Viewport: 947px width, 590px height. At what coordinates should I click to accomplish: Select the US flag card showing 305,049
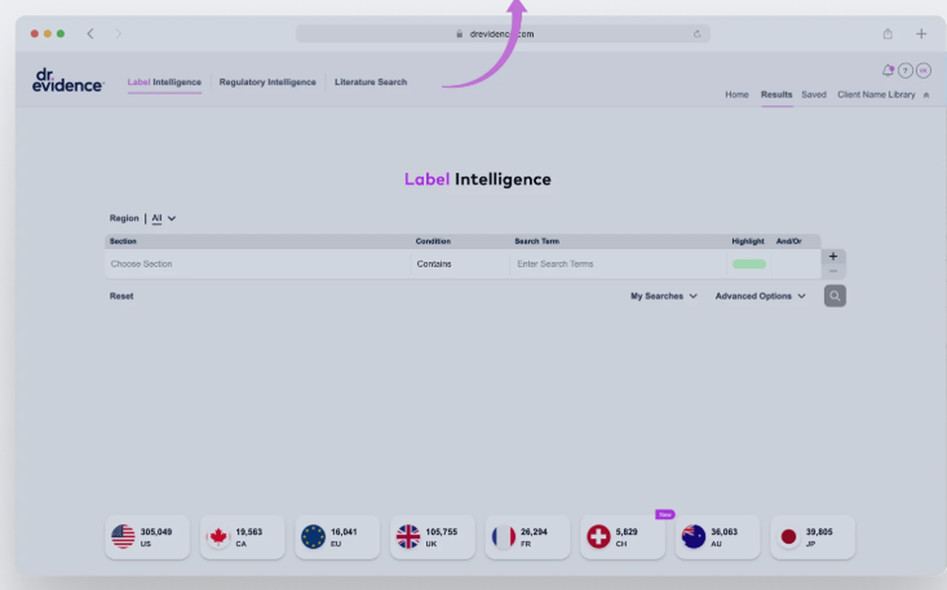(x=147, y=536)
